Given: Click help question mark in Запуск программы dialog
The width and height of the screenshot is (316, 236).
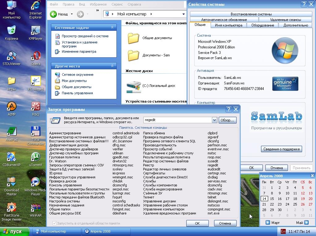Looking at the screenshot, I should coord(229,109).
